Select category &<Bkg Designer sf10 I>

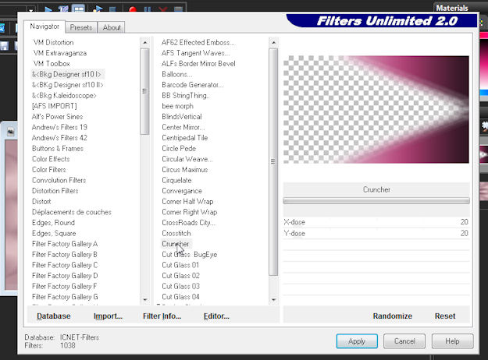[x=66, y=74]
